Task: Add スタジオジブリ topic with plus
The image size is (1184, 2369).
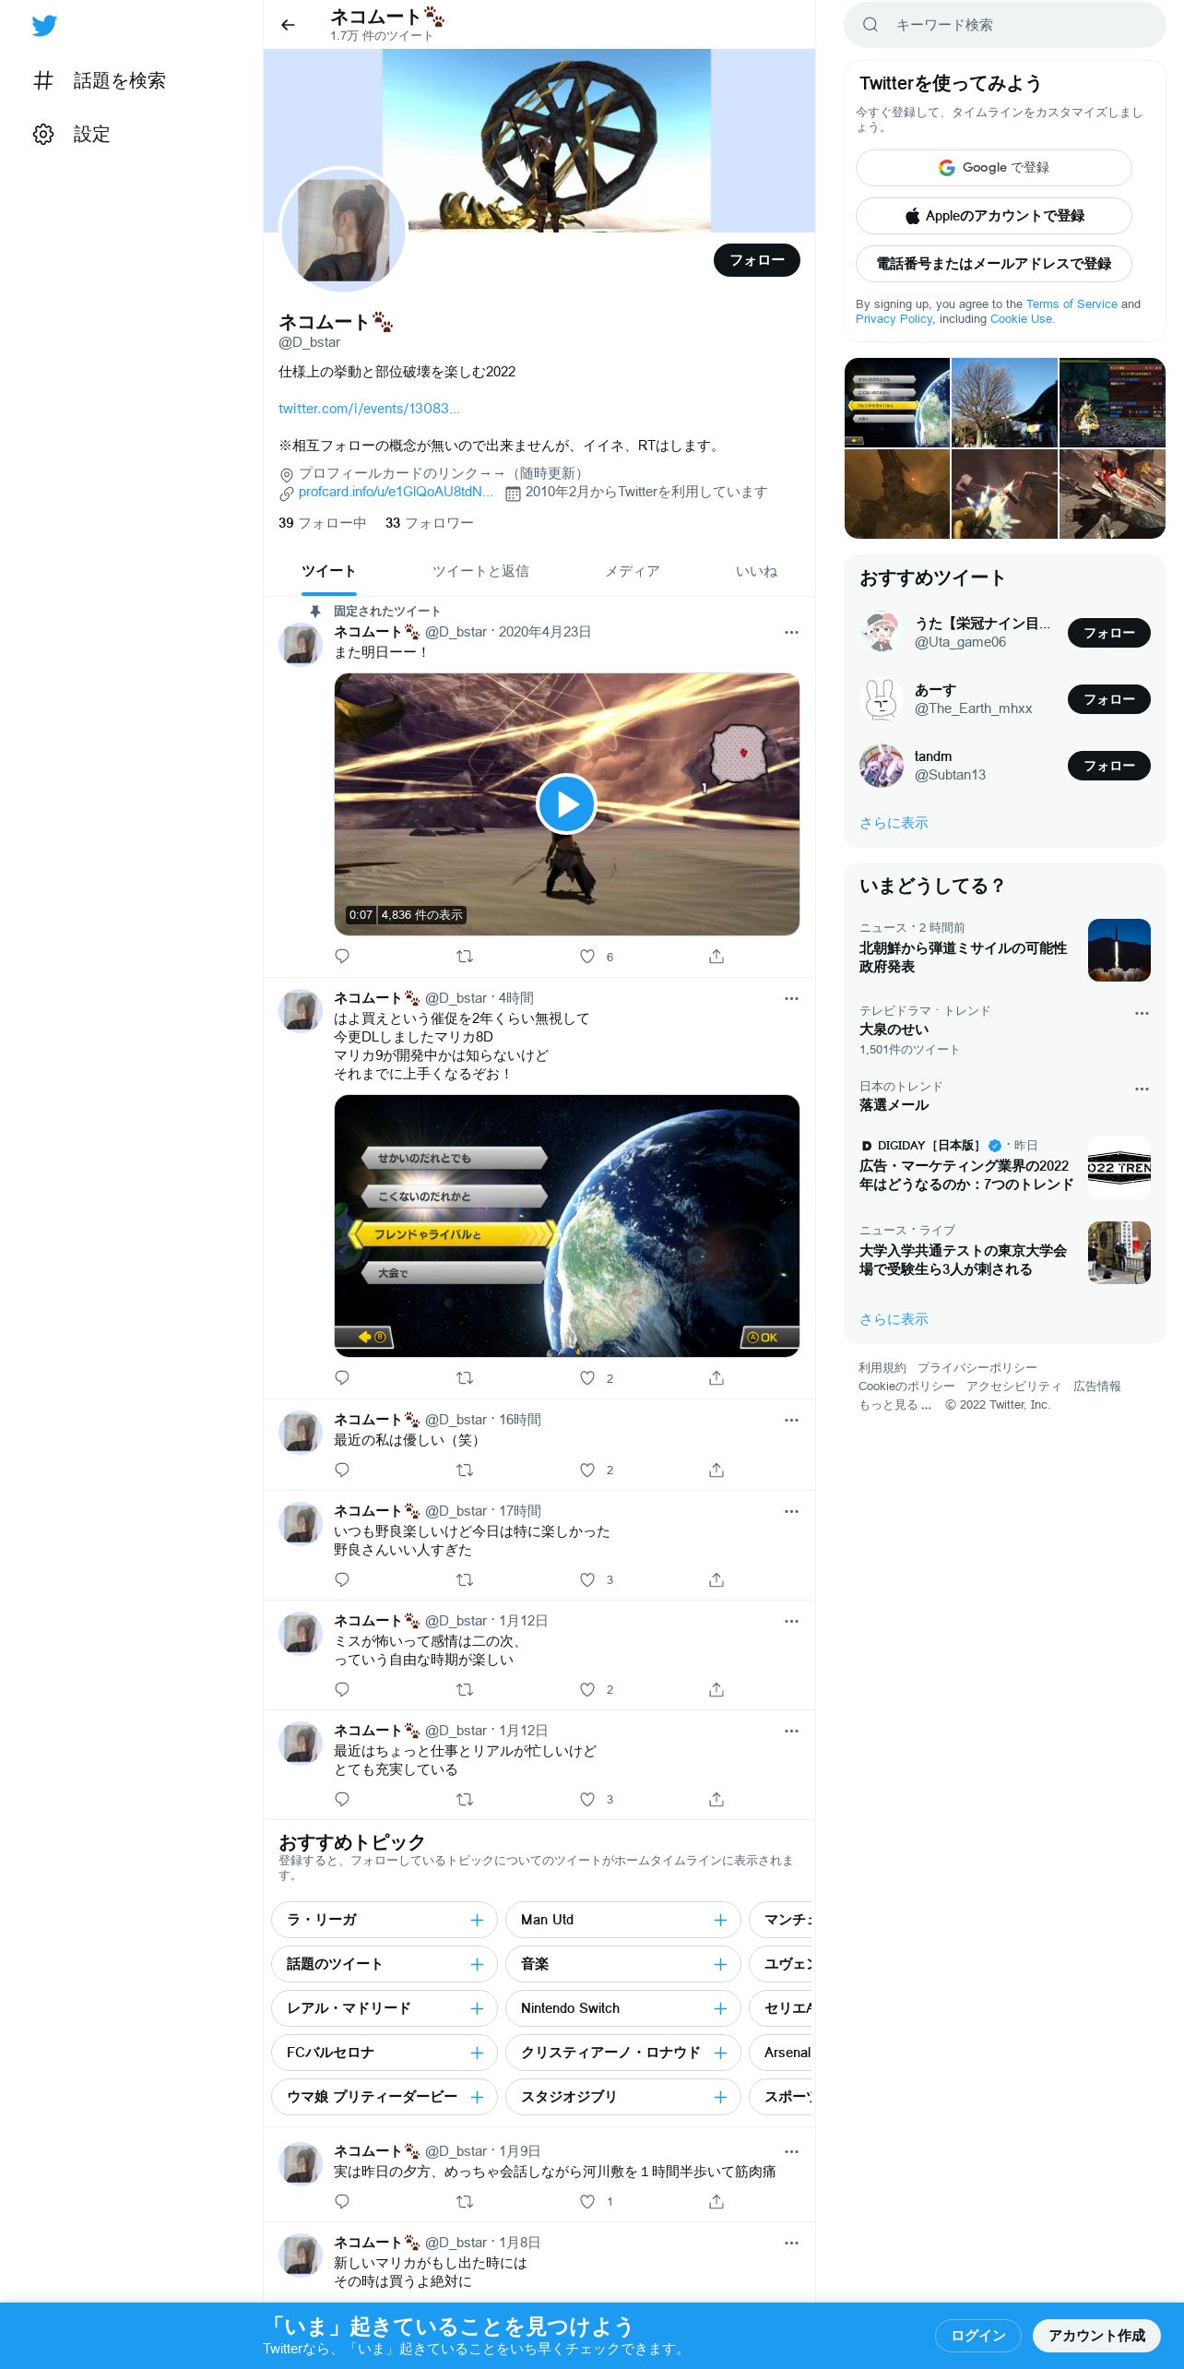Action: pos(720,2097)
